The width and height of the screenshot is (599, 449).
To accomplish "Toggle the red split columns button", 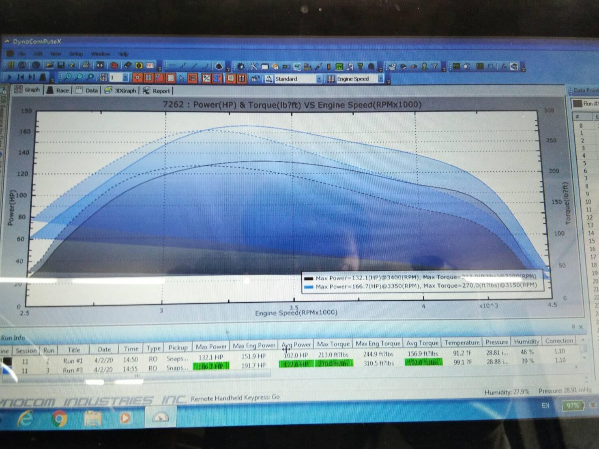I will 242,79.
